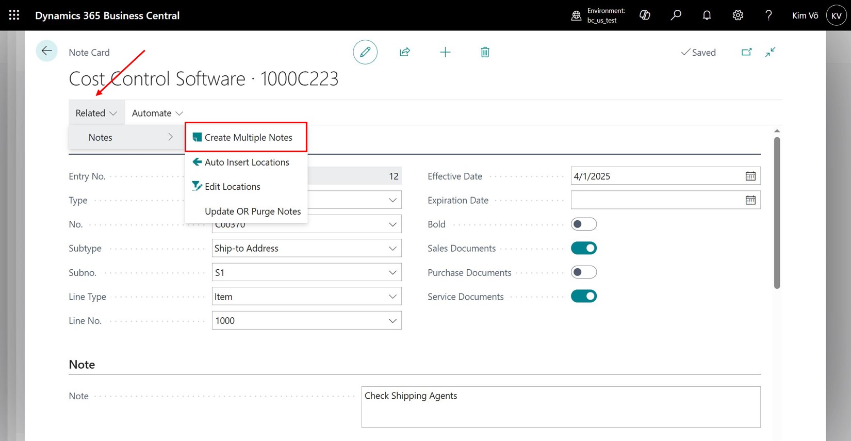This screenshot has width=851, height=441.
Task: Click Dynamics 365 Business Central title
Action: (107, 15)
